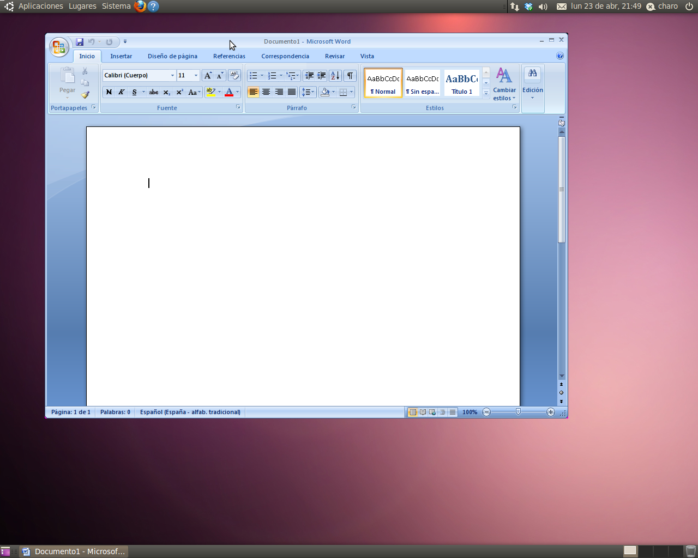Shrink font size with the small A

[220, 75]
